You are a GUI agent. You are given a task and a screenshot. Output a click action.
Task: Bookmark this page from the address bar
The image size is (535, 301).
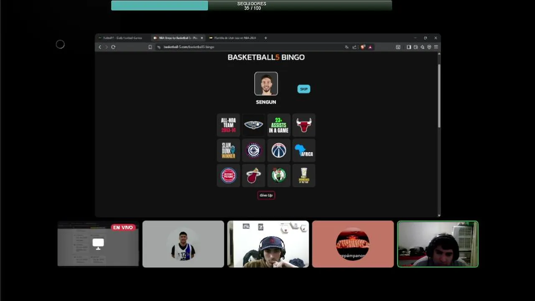point(150,47)
